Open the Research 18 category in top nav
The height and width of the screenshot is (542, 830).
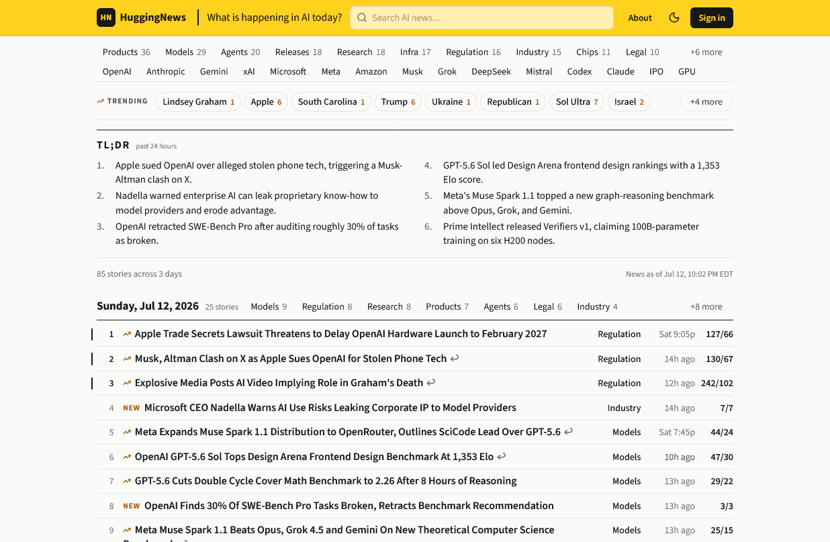click(x=361, y=52)
